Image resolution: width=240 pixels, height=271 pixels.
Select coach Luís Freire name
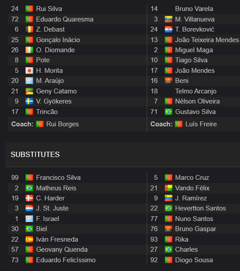[x=201, y=124]
